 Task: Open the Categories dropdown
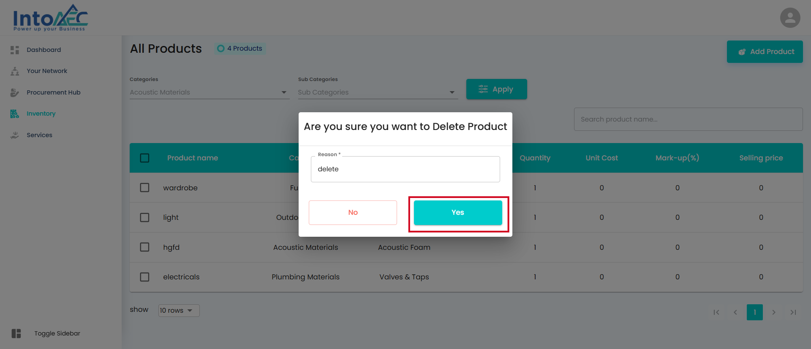(209, 92)
